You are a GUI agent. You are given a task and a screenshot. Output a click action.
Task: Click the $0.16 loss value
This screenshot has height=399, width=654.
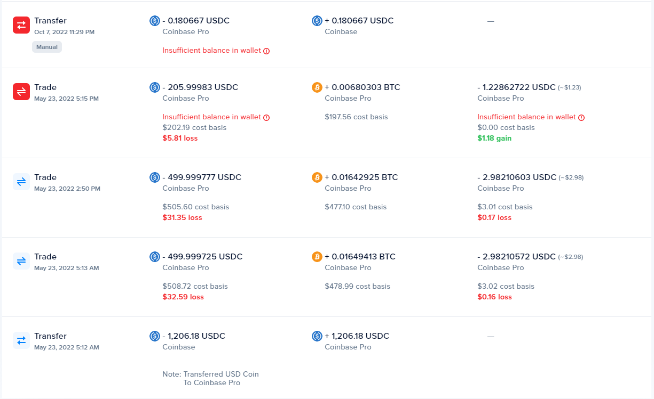click(x=494, y=297)
